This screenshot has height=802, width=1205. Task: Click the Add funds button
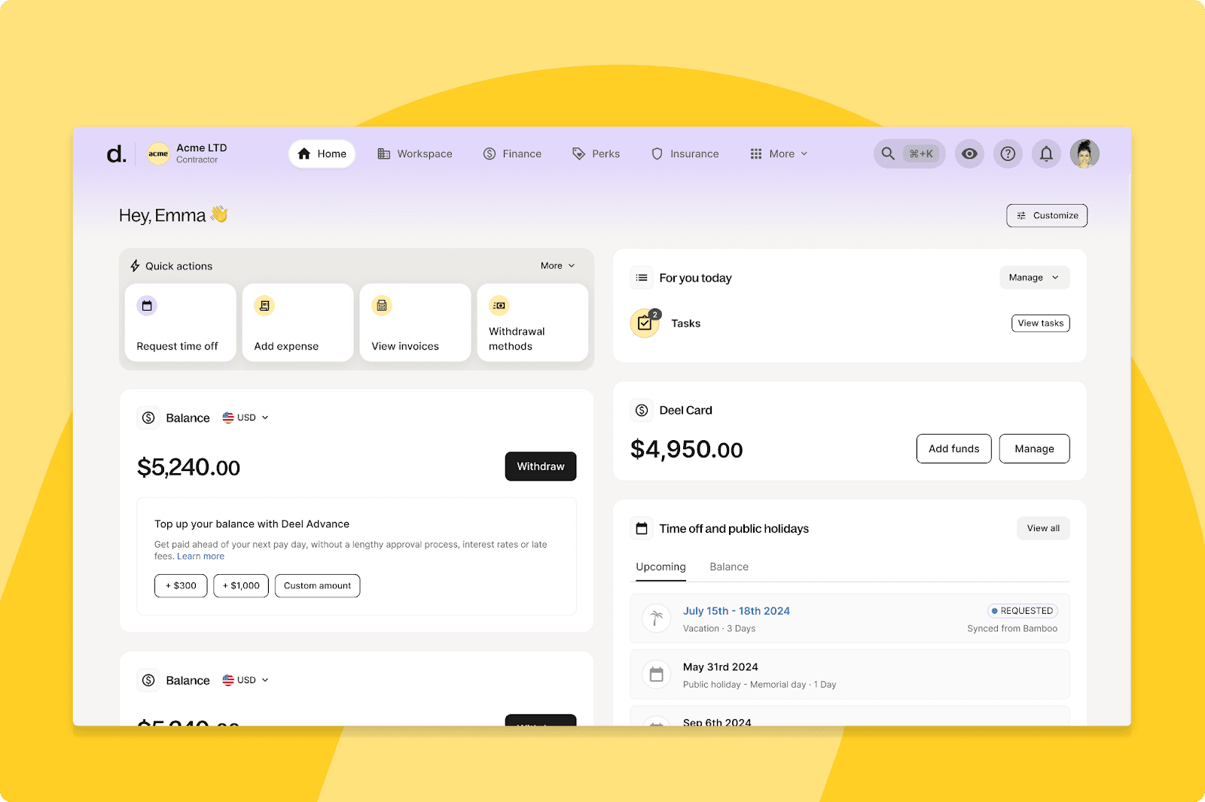[953, 449]
